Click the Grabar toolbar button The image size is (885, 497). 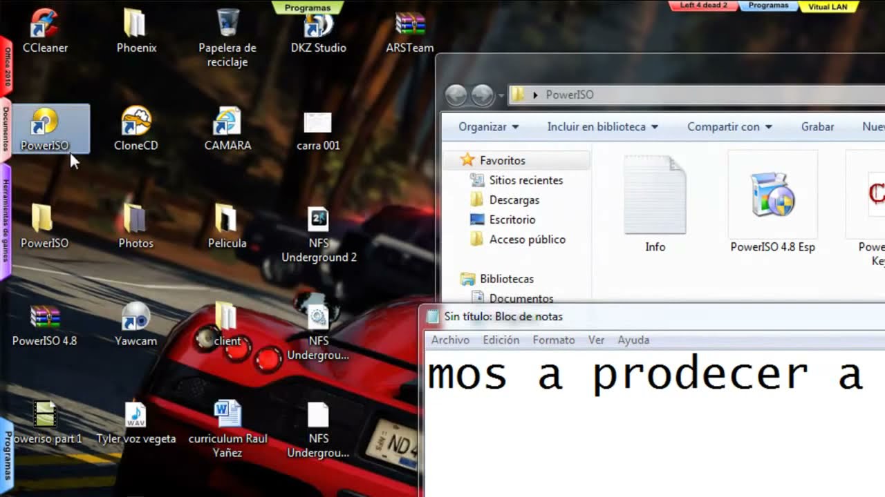click(x=817, y=127)
